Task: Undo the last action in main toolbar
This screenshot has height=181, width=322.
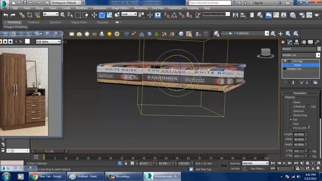Action: tap(6, 15)
